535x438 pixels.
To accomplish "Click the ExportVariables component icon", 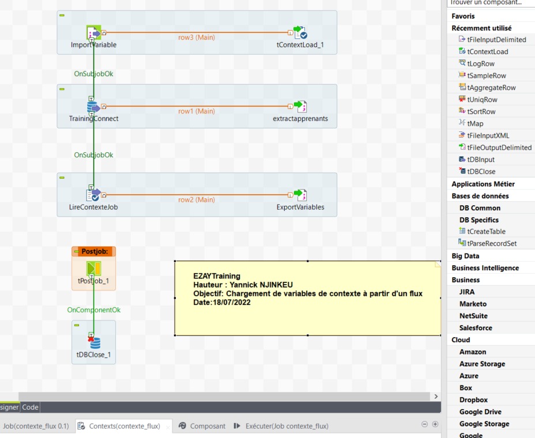I will tap(300, 195).
